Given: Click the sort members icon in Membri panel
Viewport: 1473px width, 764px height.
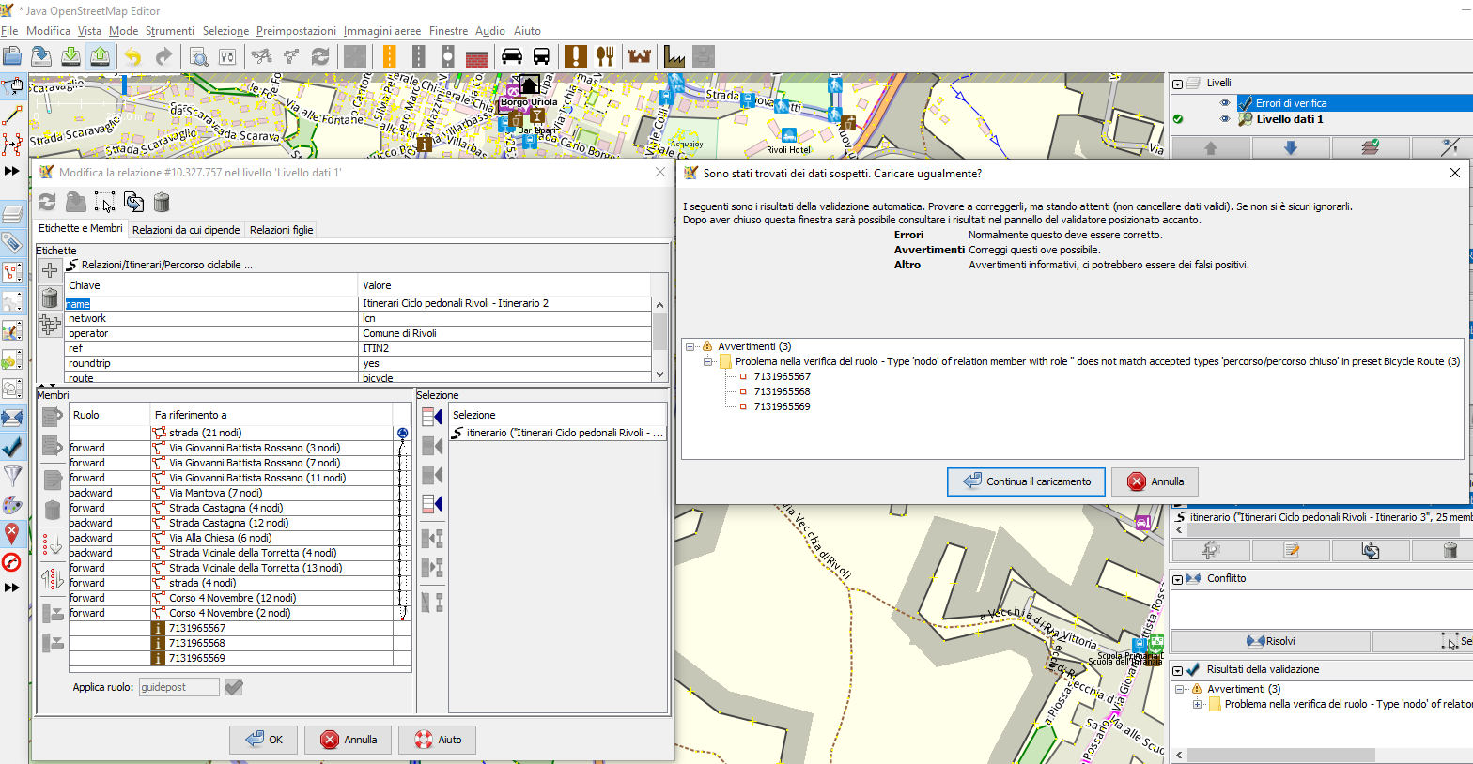Looking at the screenshot, I should coord(53,543).
